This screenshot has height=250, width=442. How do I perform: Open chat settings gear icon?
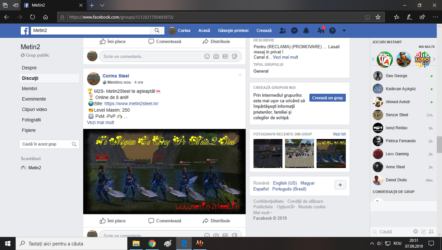[x=416, y=231]
